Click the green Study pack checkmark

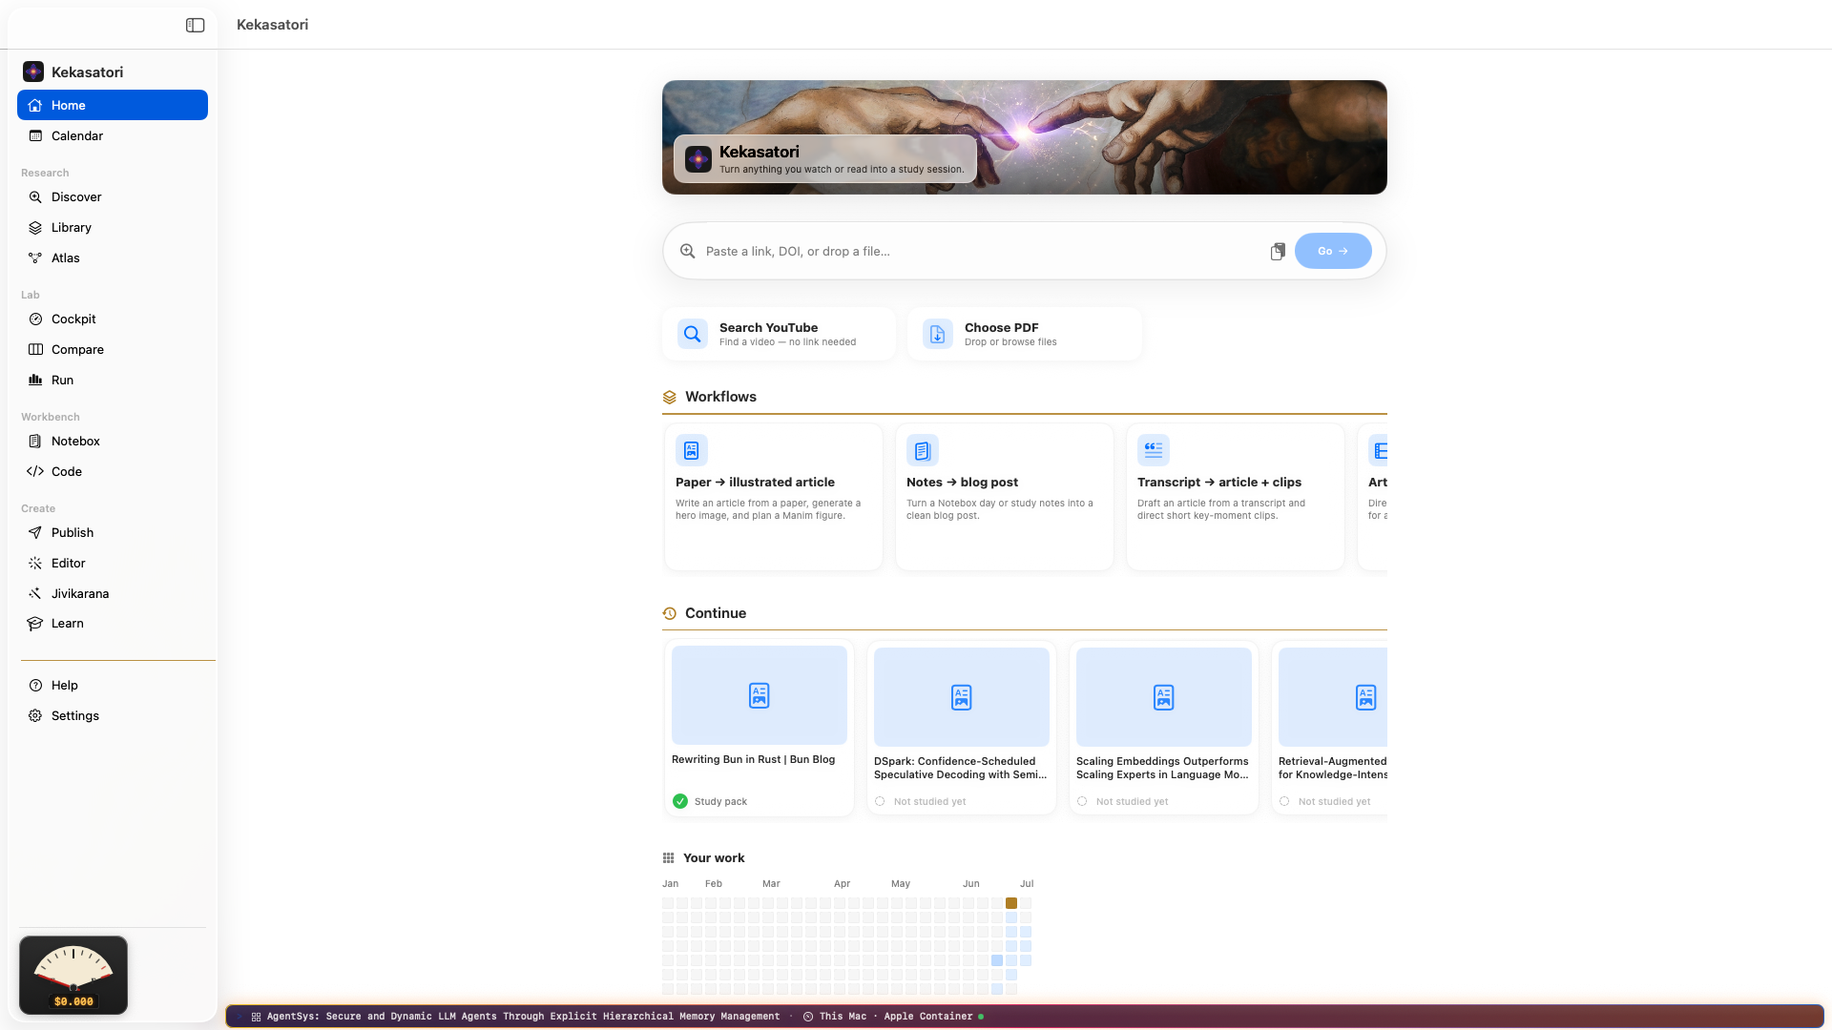coord(680,801)
